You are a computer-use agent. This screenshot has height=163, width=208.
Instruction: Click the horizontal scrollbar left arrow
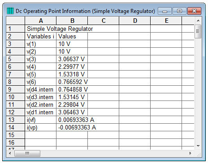click(x=10, y=153)
